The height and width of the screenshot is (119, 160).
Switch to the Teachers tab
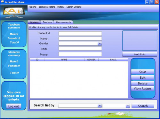click(47, 22)
